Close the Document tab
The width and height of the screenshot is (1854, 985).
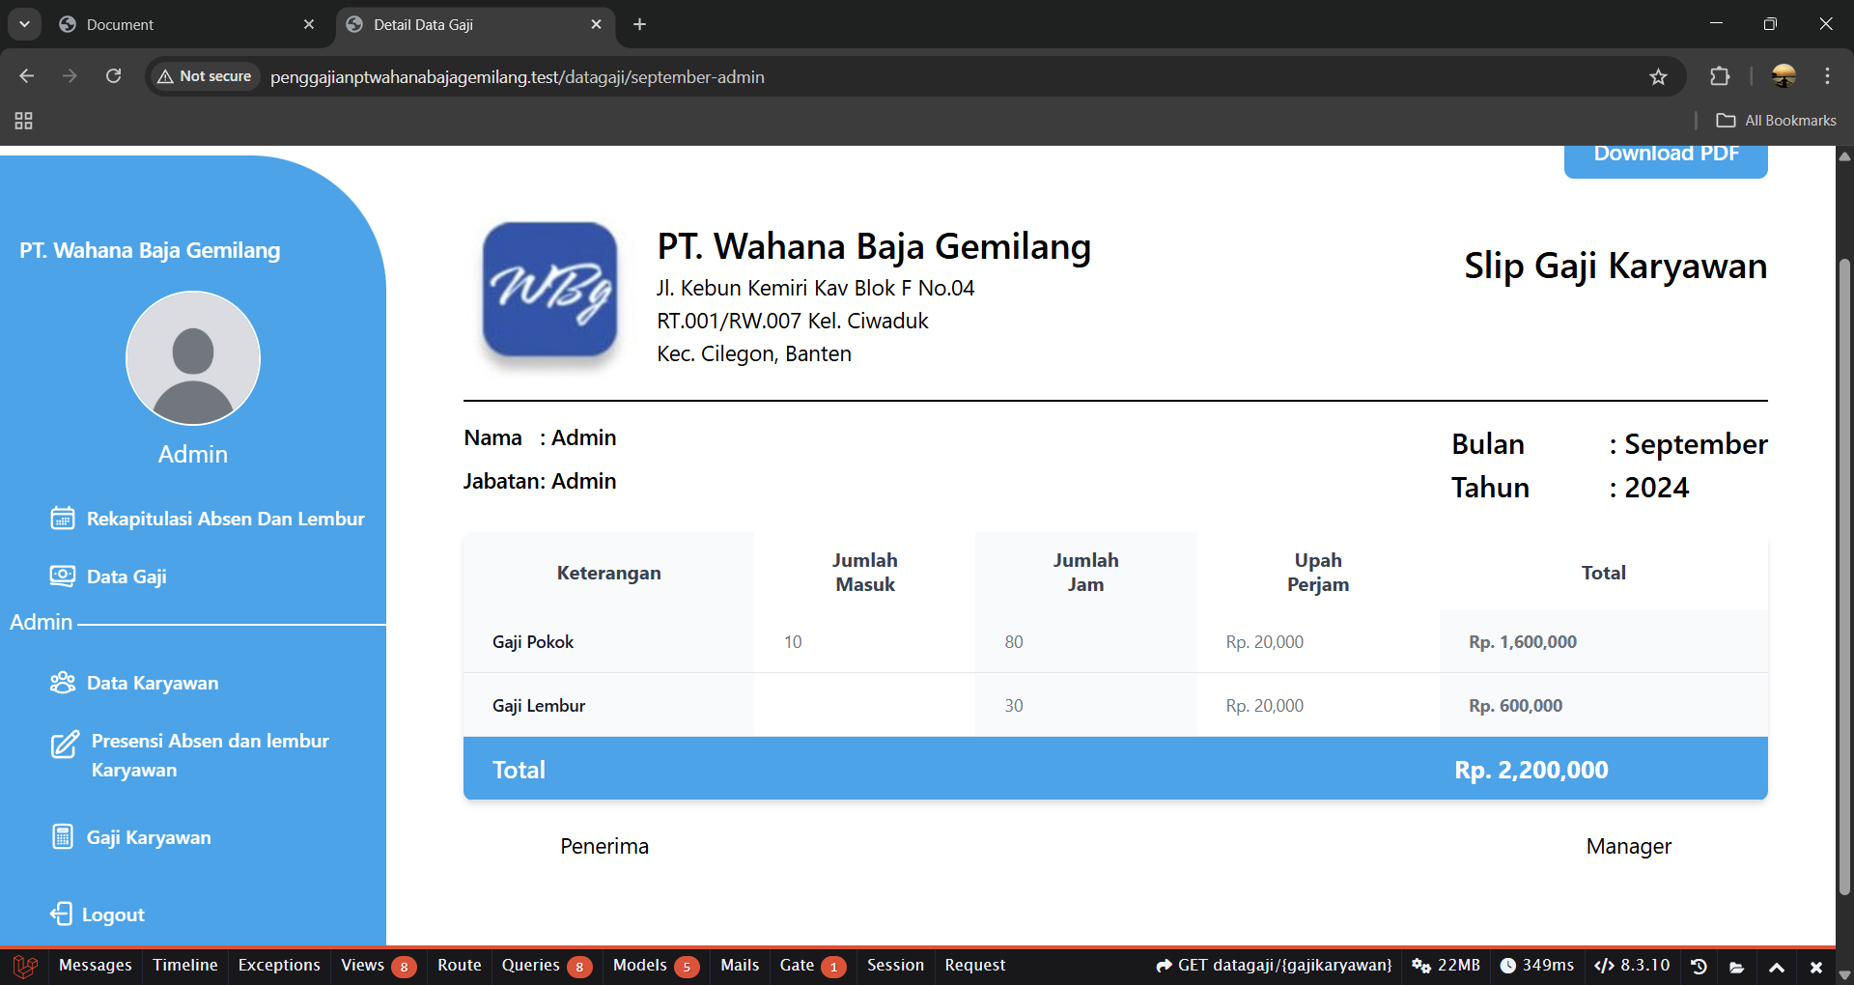click(309, 24)
